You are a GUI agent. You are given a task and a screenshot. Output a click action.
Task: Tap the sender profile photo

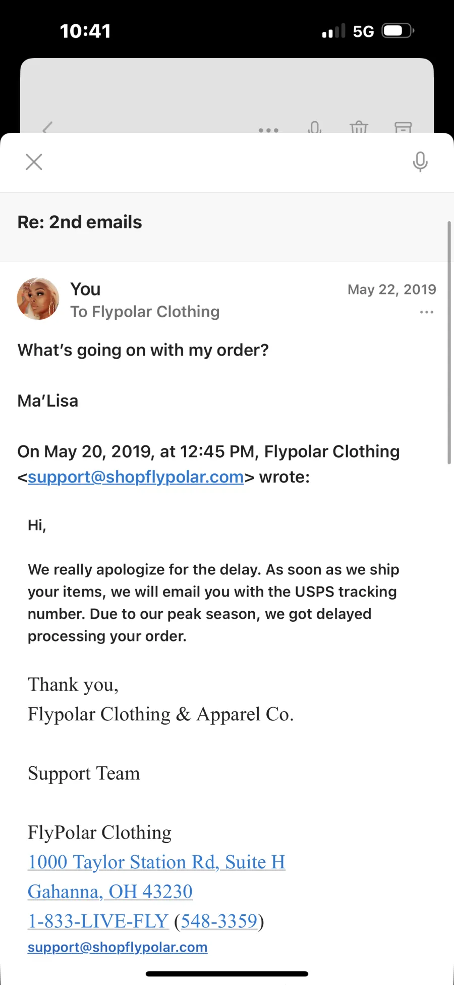(38, 299)
